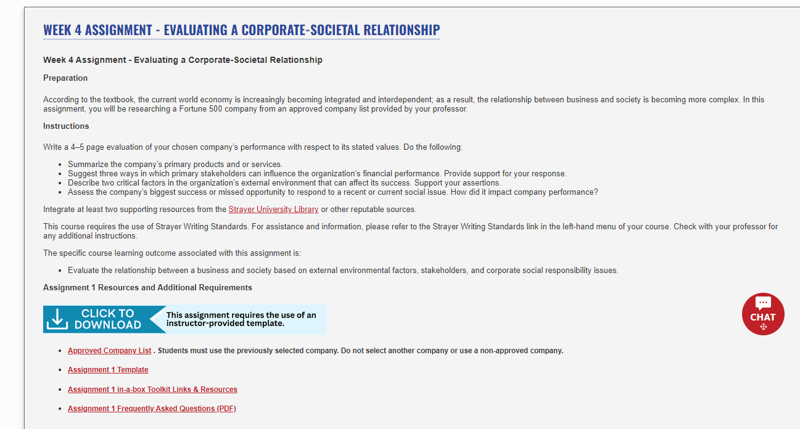Click the CLICK TO DOWNLOAD banner text

point(107,319)
